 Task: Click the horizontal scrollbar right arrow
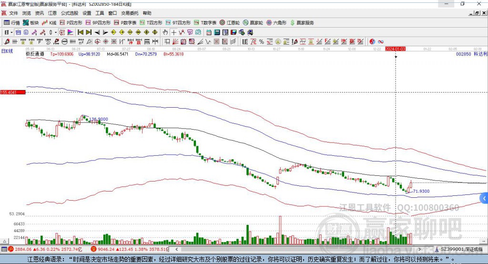(x=419, y=249)
